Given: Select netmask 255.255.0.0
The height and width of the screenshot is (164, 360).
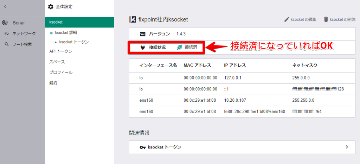Looking at the screenshot, I should tap(303, 100).
